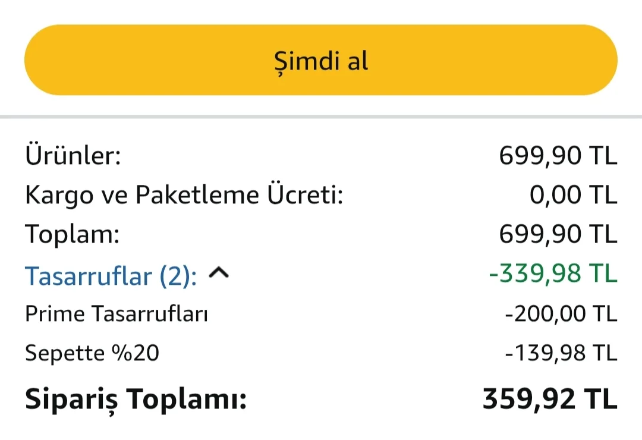Image resolution: width=642 pixels, height=440 pixels.
Task: Click the Toplam subtotal label
Action: click(72, 234)
